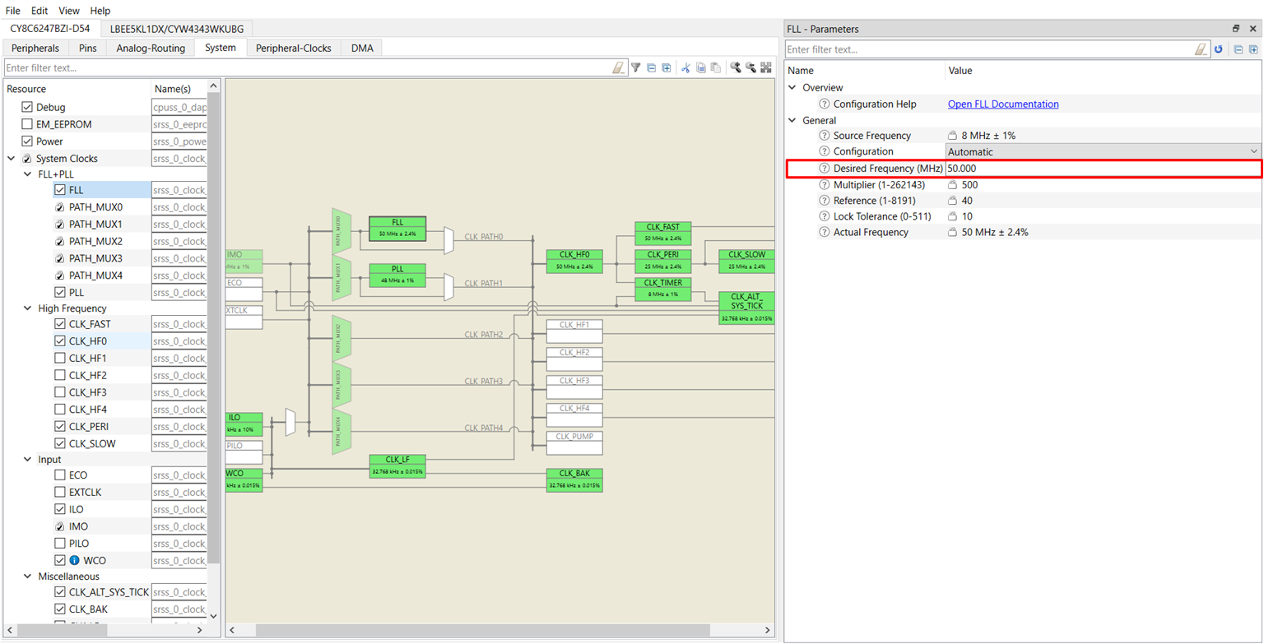The image size is (1264, 644).
Task: Click the resource tree vertical scrollbar
Action: 214,329
